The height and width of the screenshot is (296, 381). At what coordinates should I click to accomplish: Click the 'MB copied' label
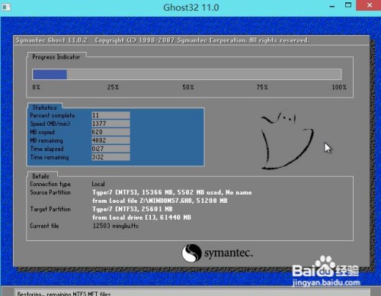[x=42, y=132]
